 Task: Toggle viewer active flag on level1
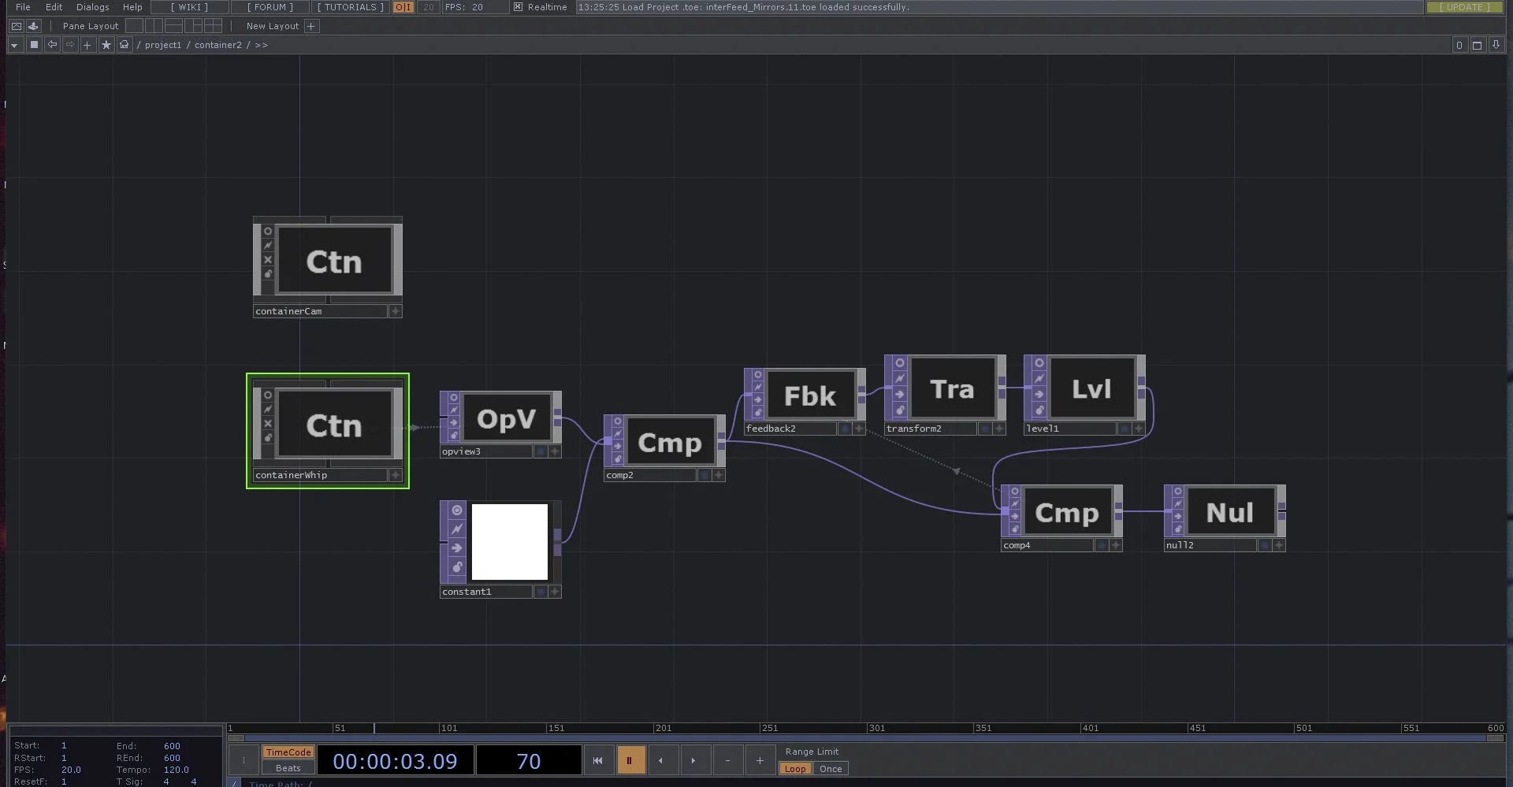pos(1039,363)
